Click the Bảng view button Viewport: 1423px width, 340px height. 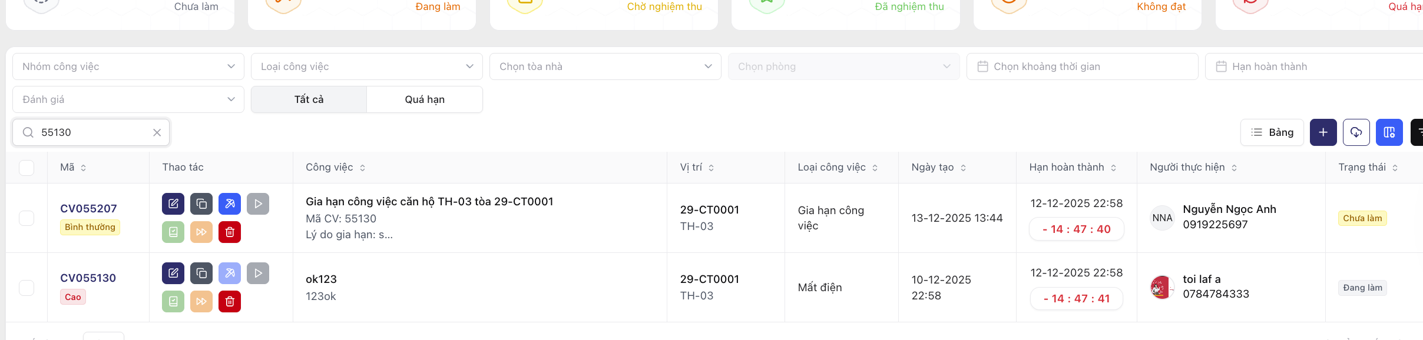[1272, 132]
